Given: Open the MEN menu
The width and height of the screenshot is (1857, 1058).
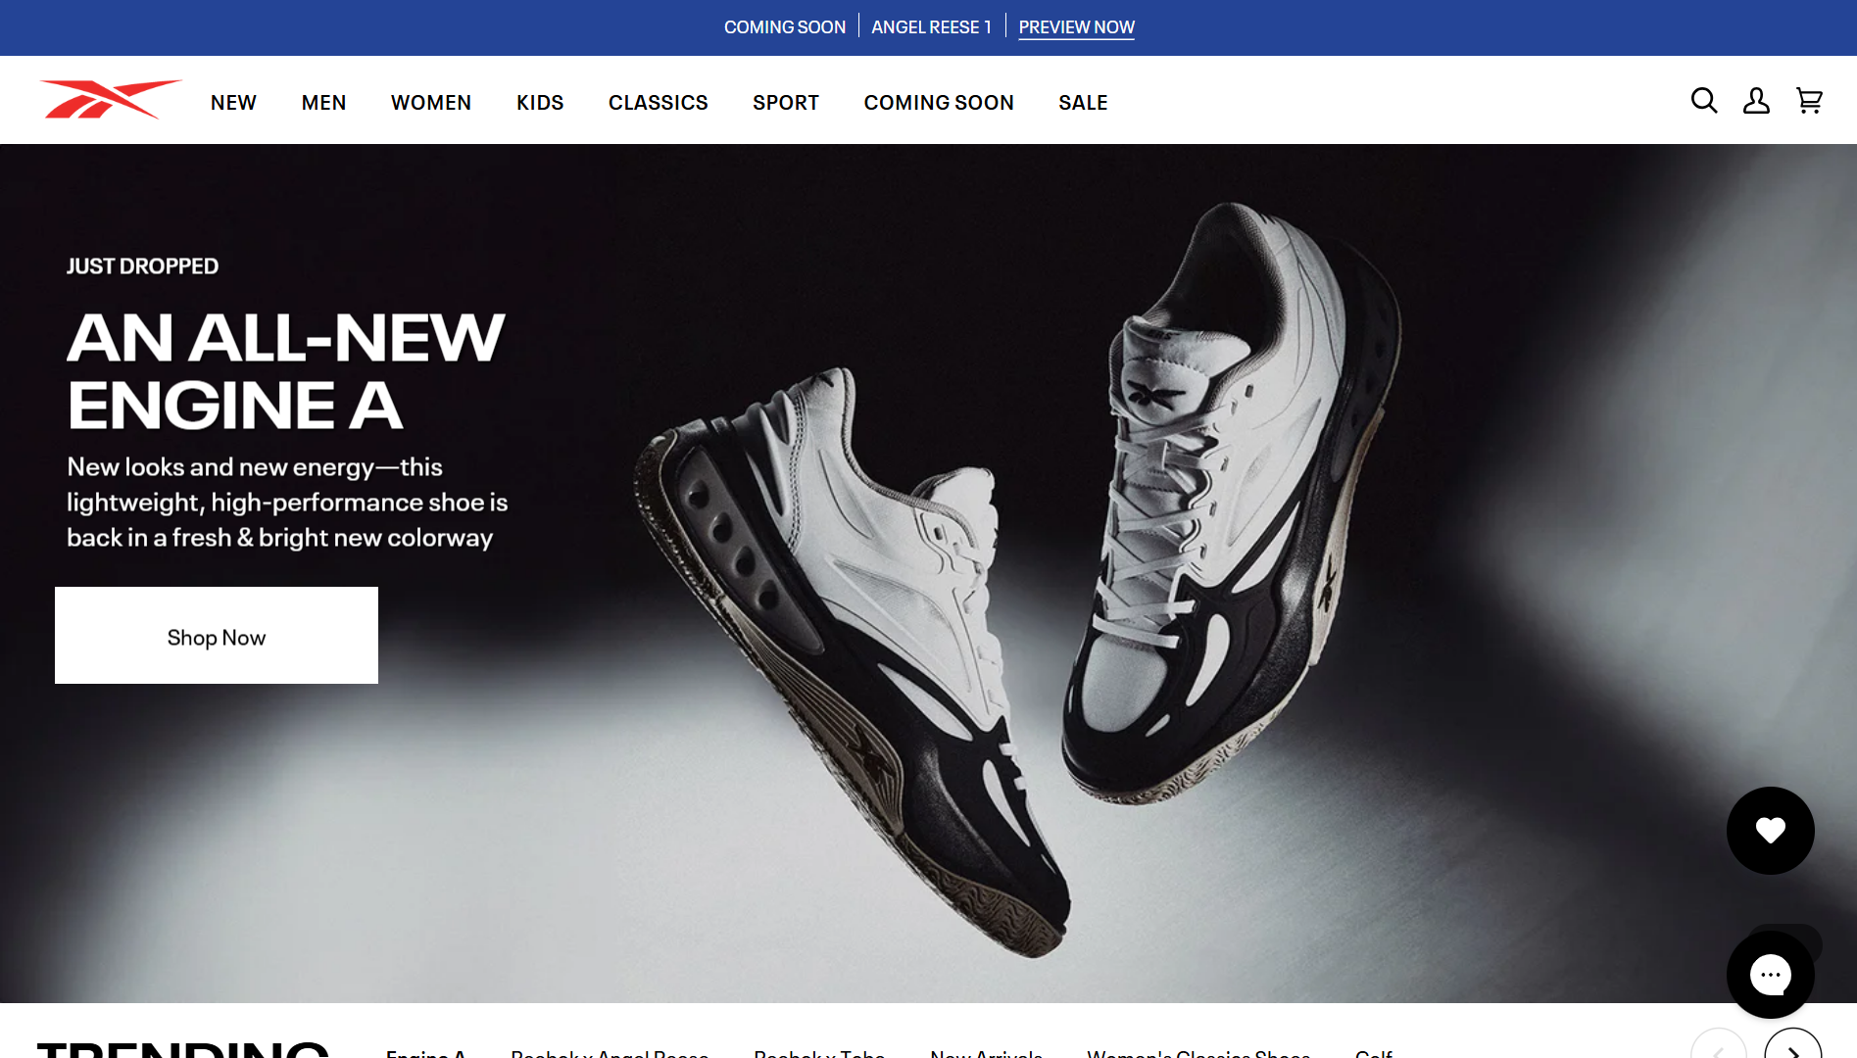Looking at the screenshot, I should tap(323, 103).
